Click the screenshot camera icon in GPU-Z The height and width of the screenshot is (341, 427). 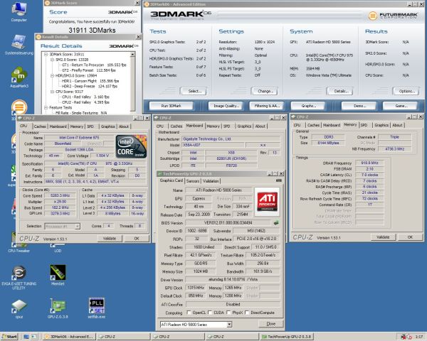point(278,180)
